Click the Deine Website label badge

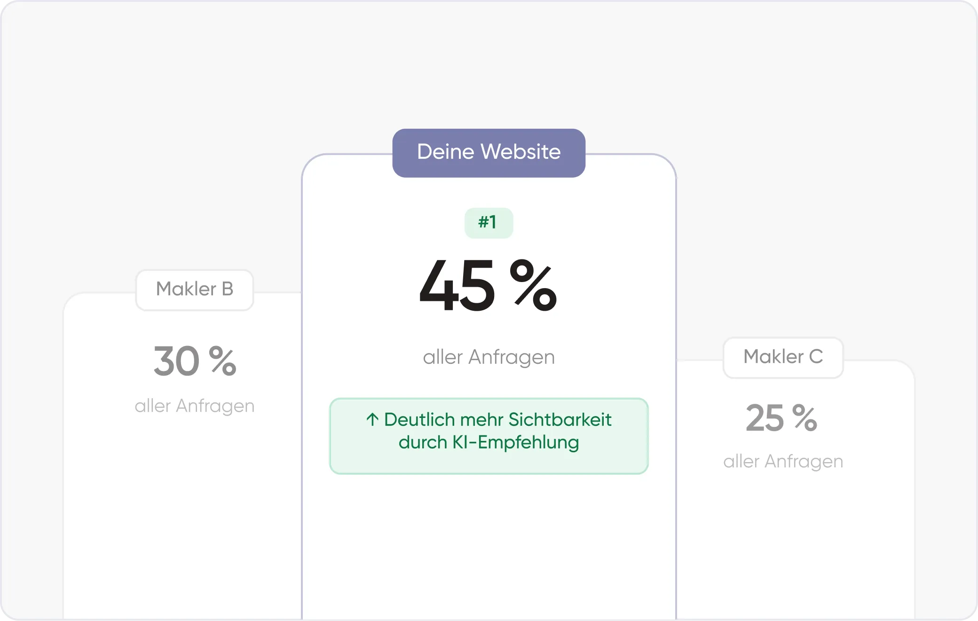489,153
